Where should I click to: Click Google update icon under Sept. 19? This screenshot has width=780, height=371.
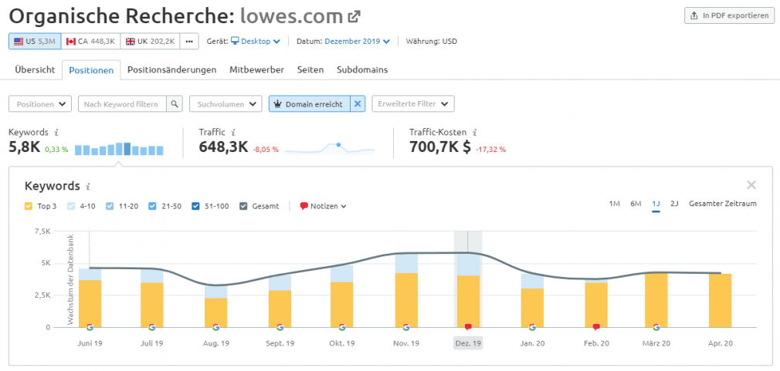coord(280,327)
